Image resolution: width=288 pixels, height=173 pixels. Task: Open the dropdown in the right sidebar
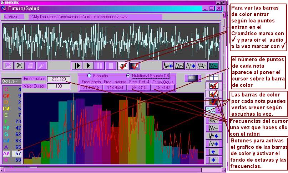pos(218,111)
